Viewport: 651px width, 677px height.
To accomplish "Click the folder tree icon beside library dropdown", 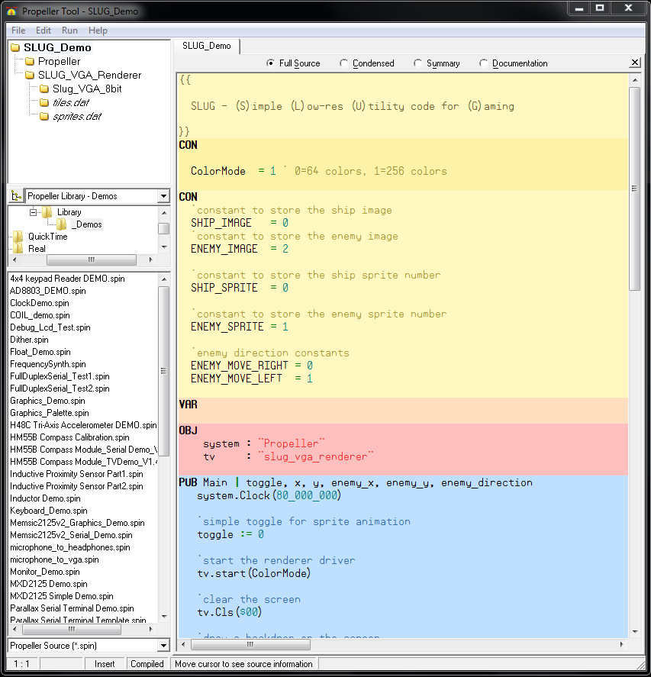I will pos(15,196).
